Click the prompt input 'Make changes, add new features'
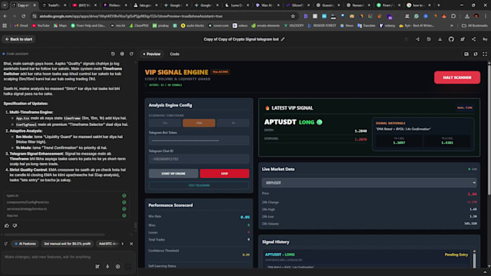491x276 pixels. pyautogui.click(x=48, y=257)
